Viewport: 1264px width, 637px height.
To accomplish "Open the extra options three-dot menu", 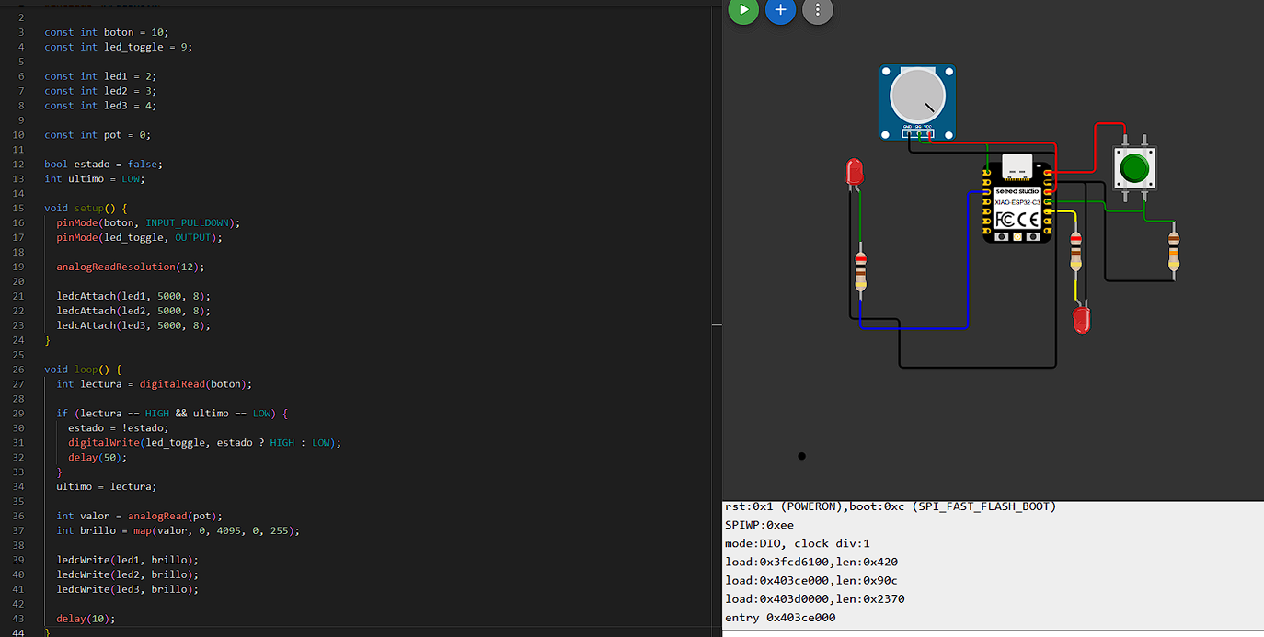I will 817,12.
